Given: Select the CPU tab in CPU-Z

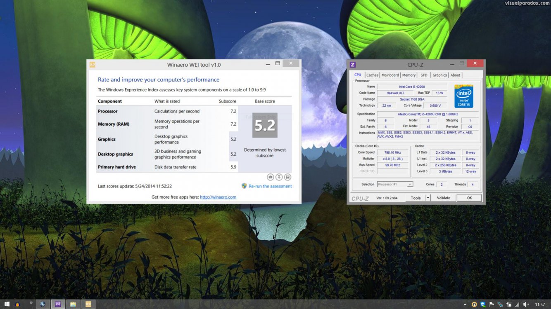Looking at the screenshot, I should (x=358, y=75).
